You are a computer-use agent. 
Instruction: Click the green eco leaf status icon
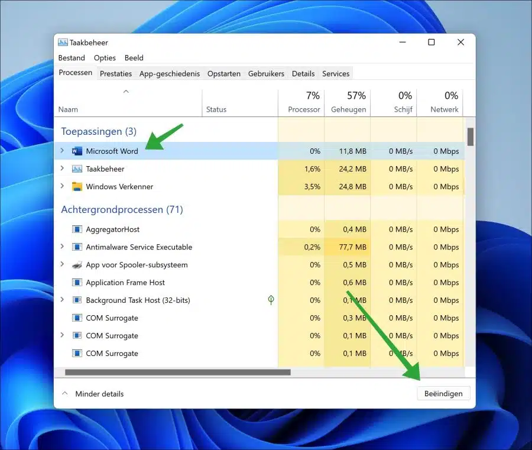pyautogui.click(x=271, y=300)
